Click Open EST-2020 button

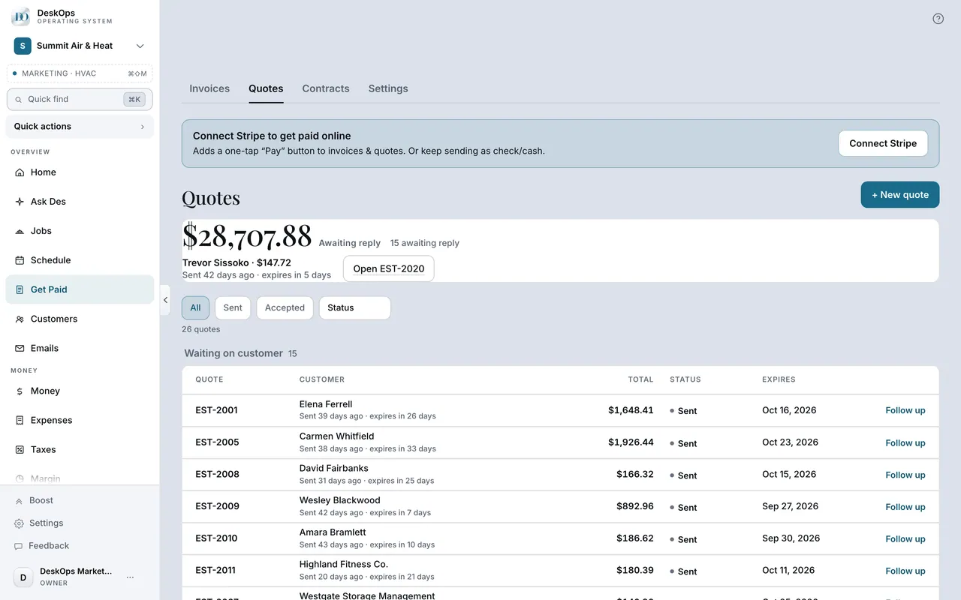point(388,268)
